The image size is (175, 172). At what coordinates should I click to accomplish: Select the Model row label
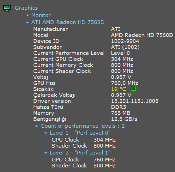pyautogui.click(x=41, y=35)
